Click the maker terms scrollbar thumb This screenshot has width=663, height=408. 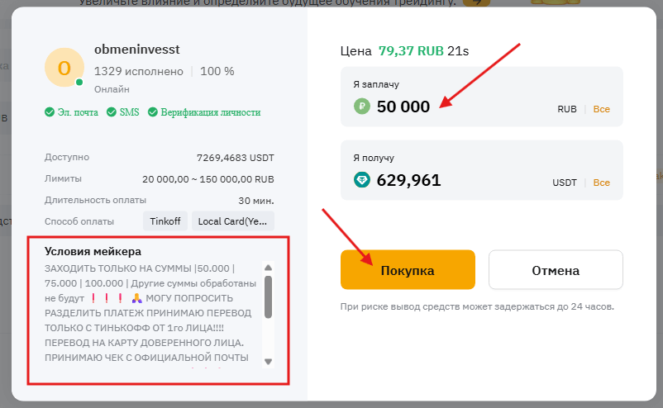pos(268,297)
